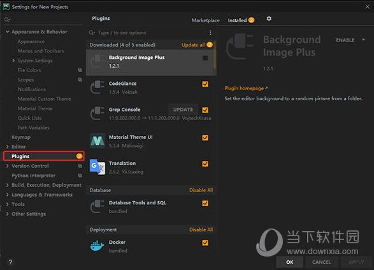Open the dropdown arrow next to ENABLE
This screenshot has height=270, width=374.
click(x=363, y=40)
